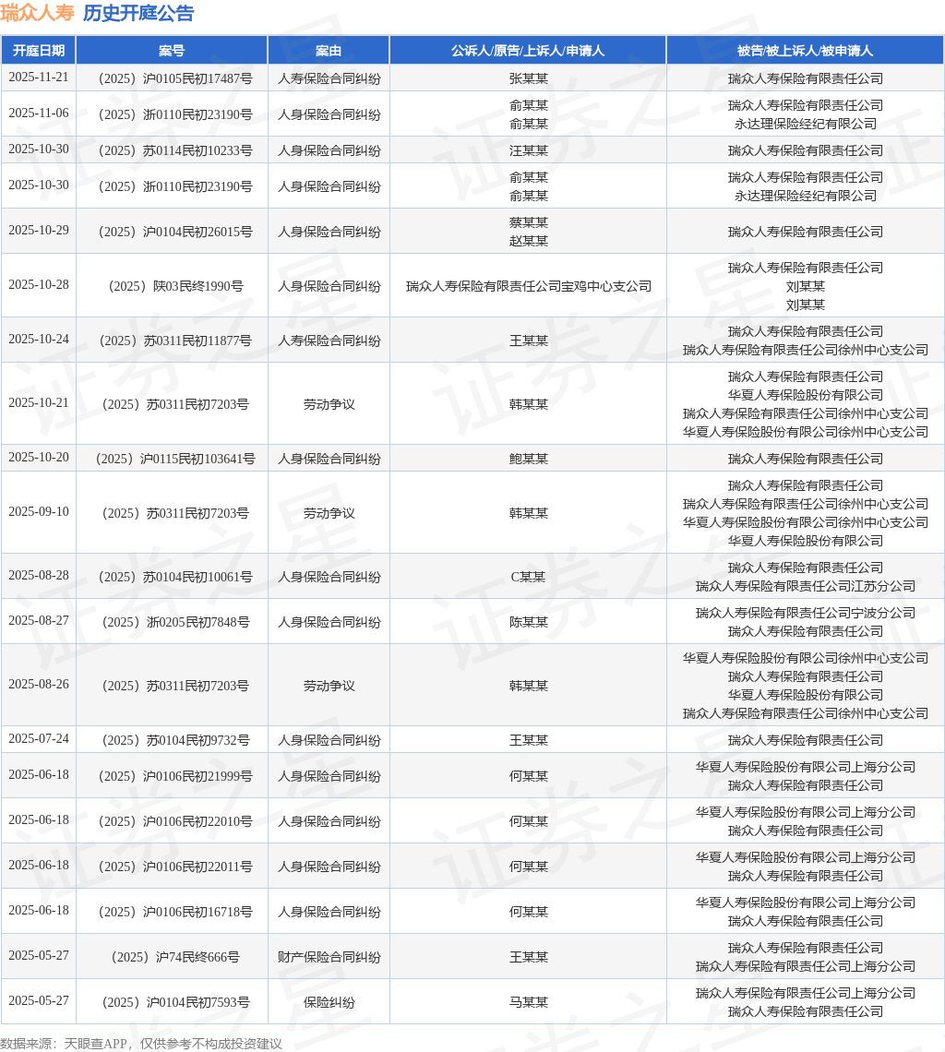The width and height of the screenshot is (945, 1052).
Task: Select date cell 2025-08-28
Action: click(38, 575)
